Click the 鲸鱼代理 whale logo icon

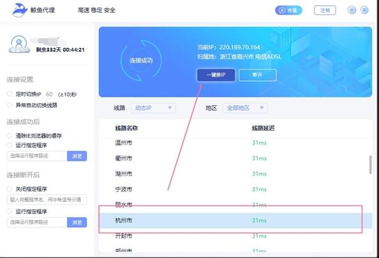(20, 10)
